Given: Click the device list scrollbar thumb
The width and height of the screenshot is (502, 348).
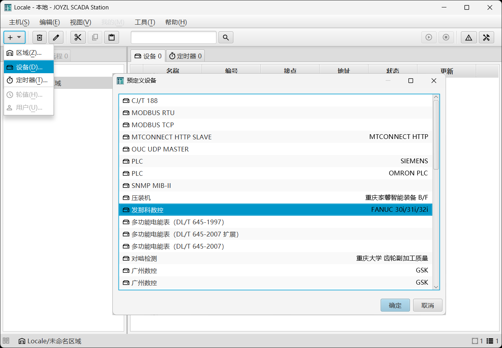Looking at the screenshot, I should (x=436, y=135).
